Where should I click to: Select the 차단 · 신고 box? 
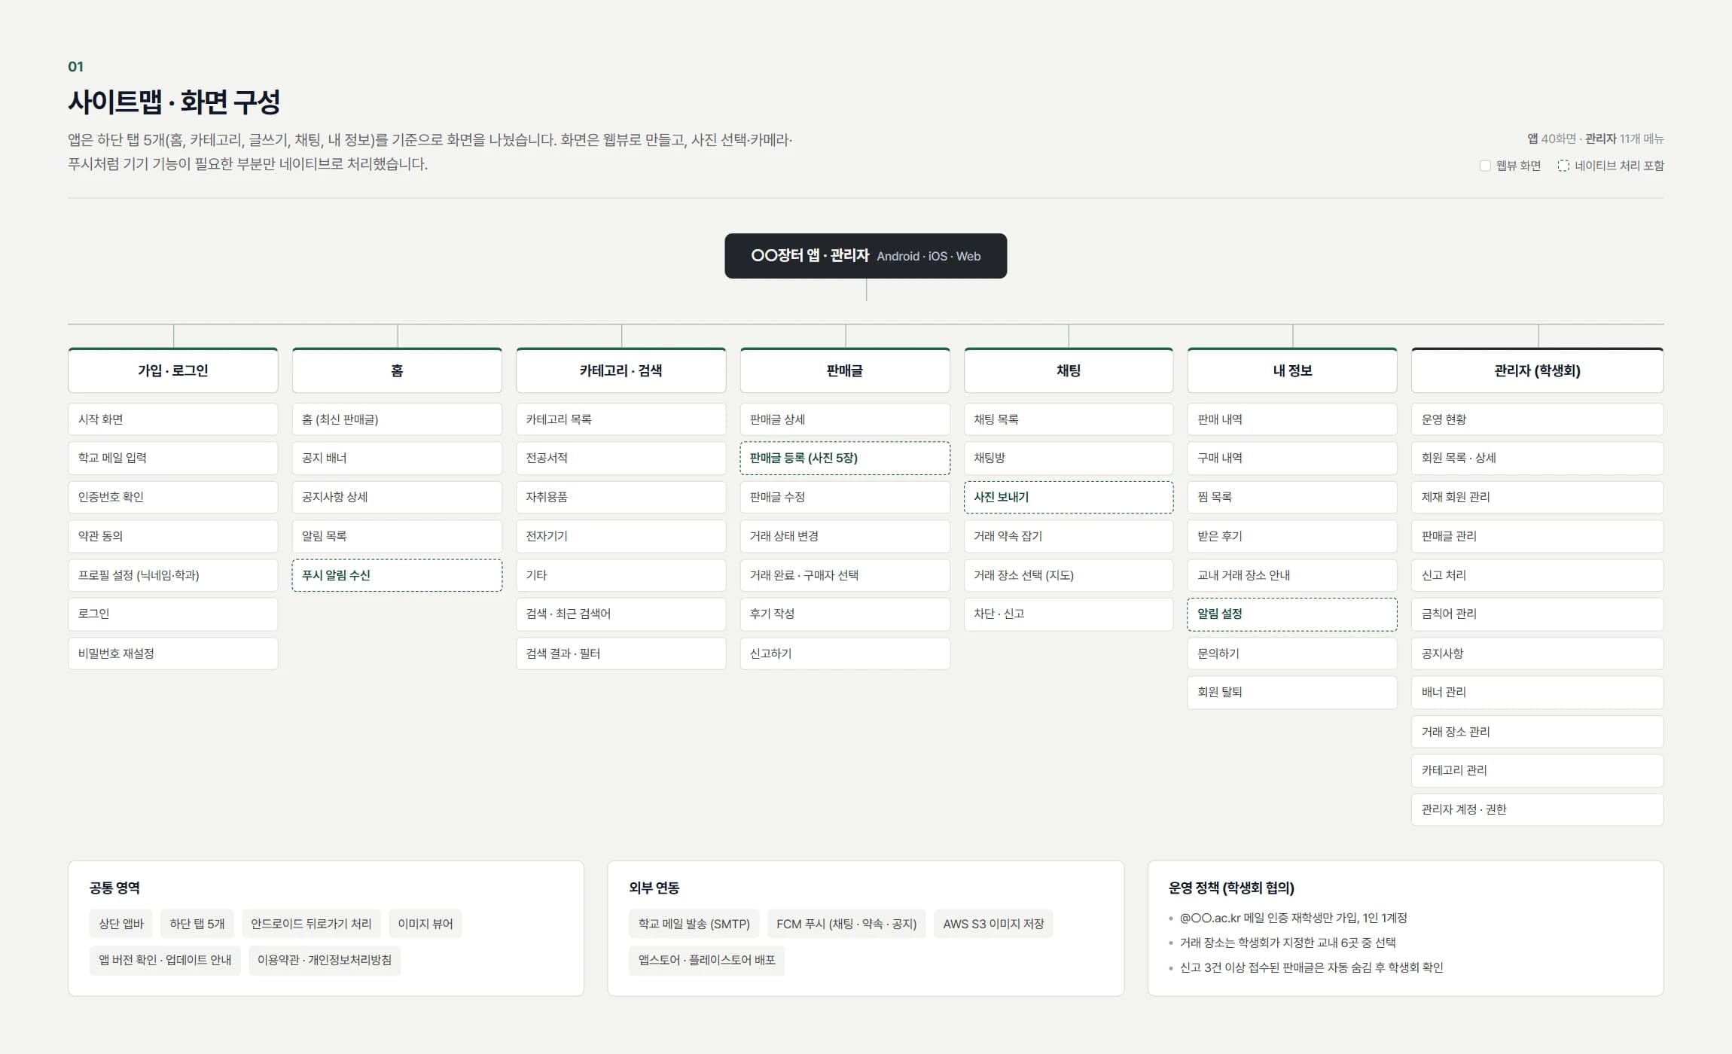point(1069,614)
